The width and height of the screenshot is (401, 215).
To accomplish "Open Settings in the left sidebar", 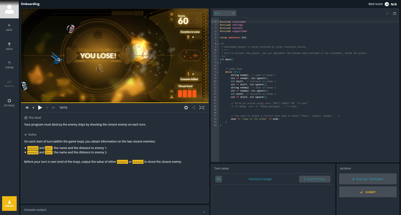I will coord(9,103).
